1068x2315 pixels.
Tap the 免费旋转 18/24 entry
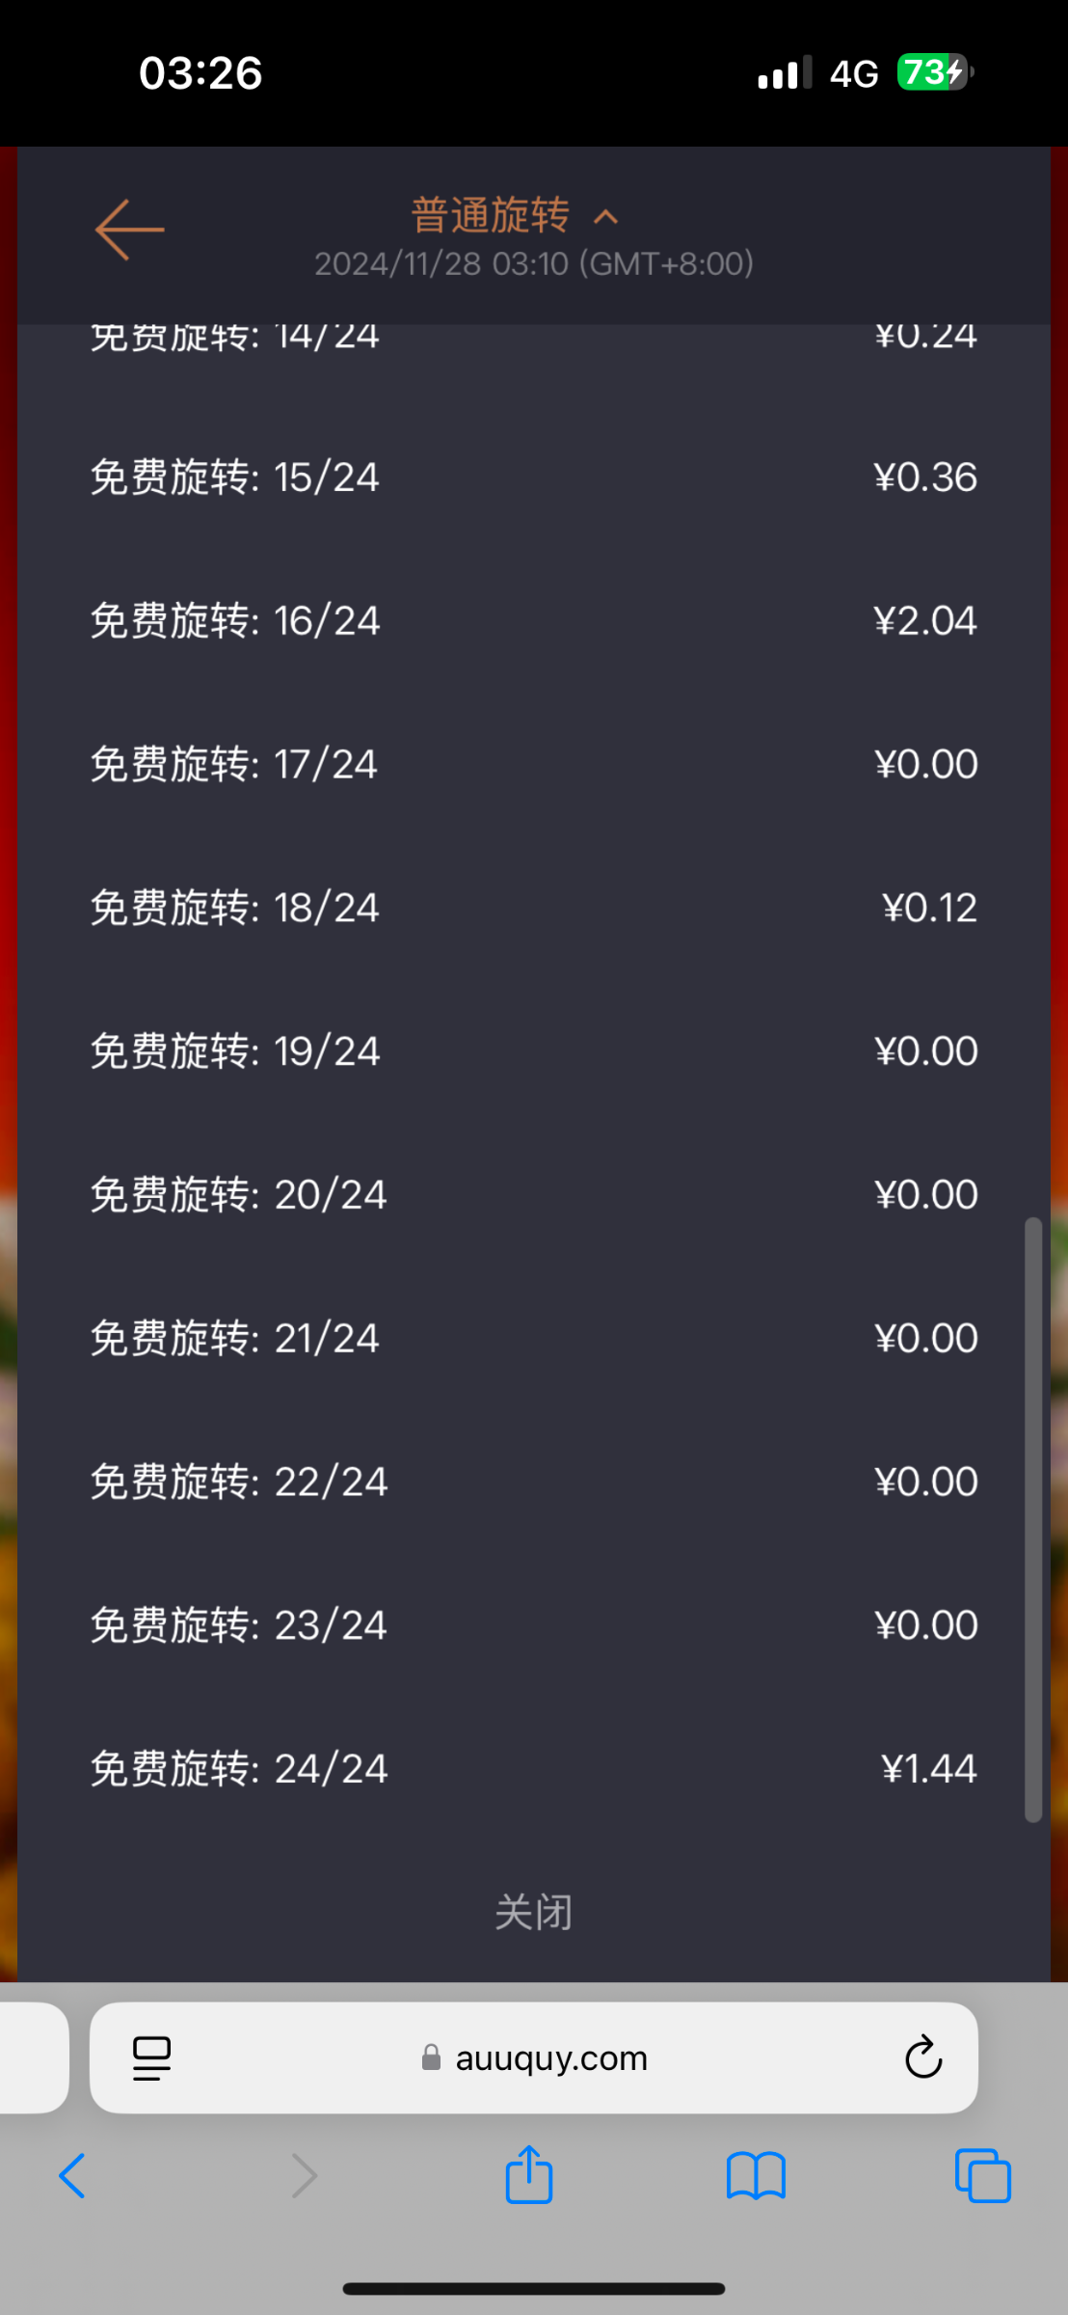tap(235, 908)
